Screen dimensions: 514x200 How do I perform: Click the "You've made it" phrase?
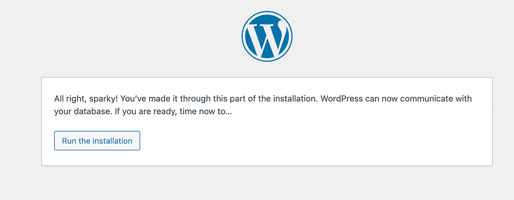click(149, 99)
